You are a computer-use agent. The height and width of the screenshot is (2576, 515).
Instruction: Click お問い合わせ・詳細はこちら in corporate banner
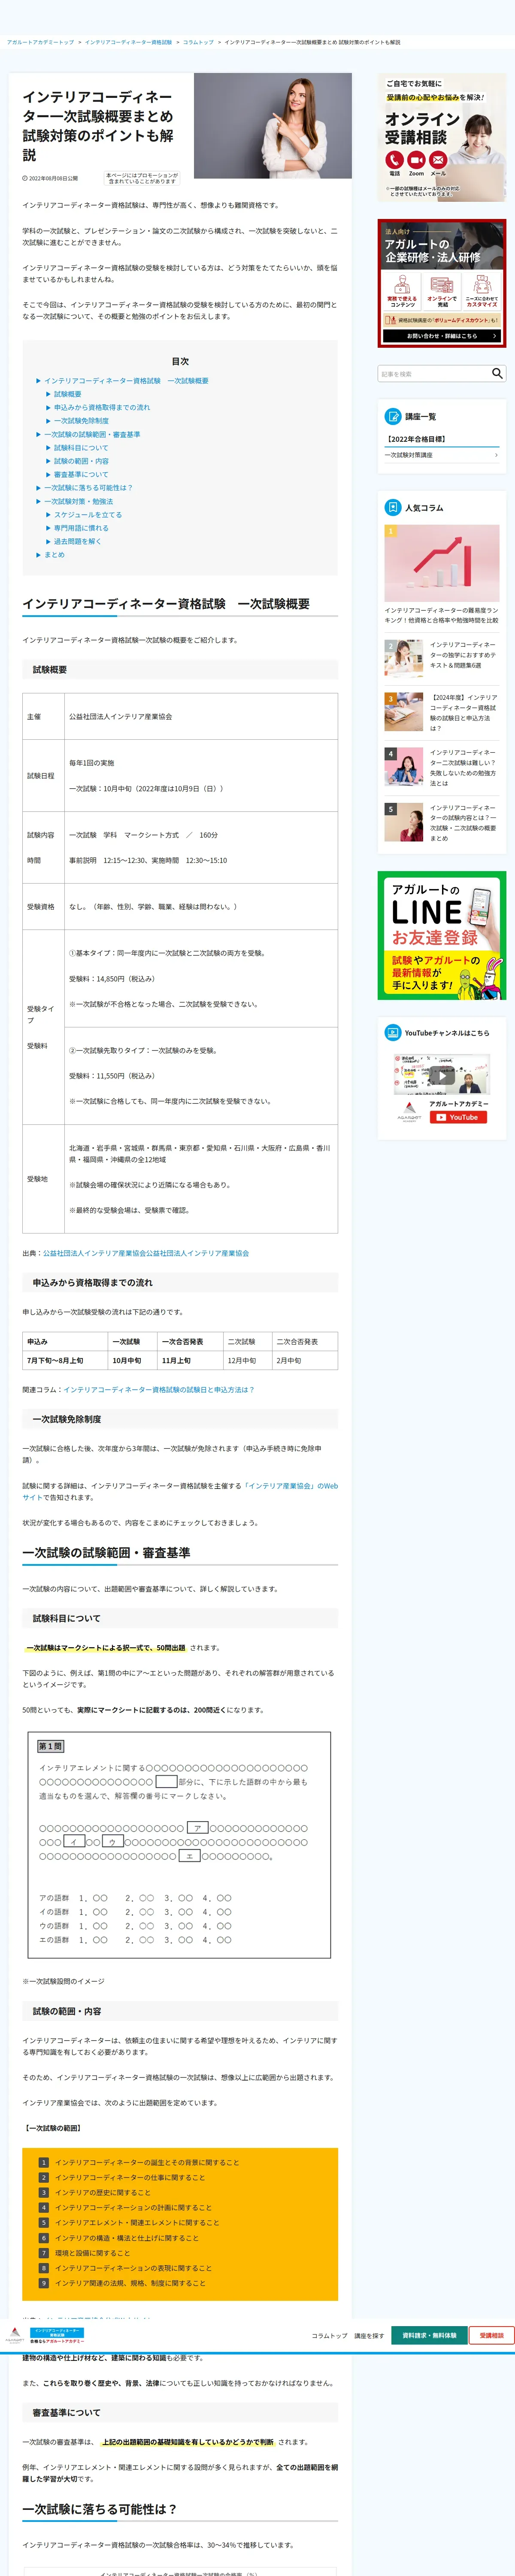click(442, 336)
